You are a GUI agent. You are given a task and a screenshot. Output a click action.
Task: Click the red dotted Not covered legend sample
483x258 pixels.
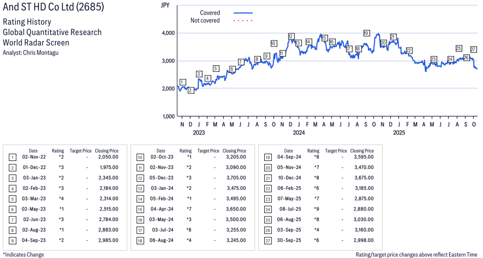[243, 21]
